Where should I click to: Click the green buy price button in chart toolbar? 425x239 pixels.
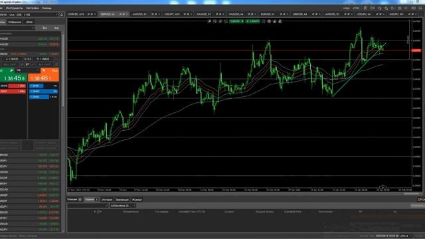click(x=253, y=21)
